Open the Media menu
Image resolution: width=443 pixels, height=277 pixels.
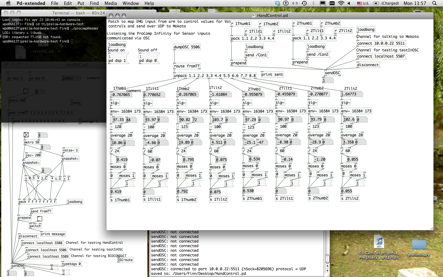[111, 3]
